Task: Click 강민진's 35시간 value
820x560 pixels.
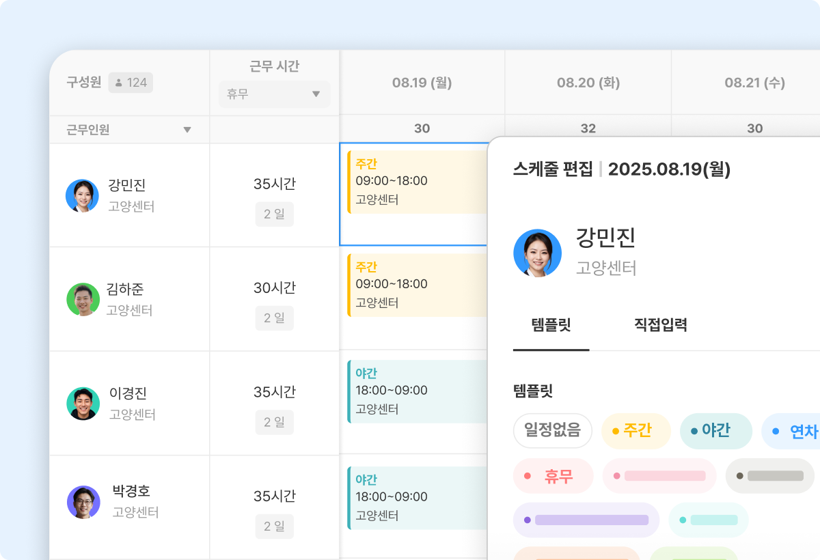Action: tap(275, 184)
